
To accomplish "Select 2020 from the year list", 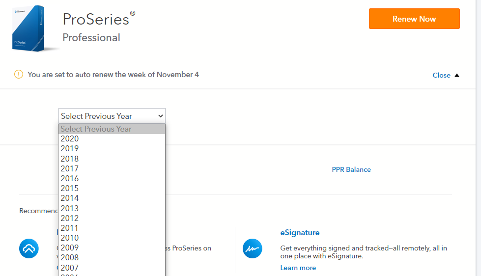I will pos(70,138).
